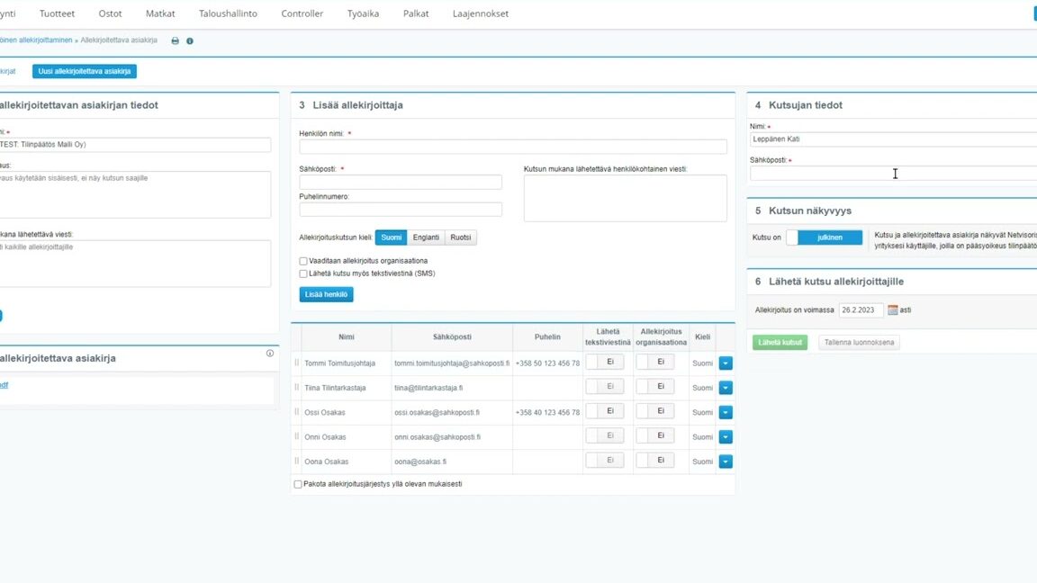Click personal message text area
This screenshot has height=583, width=1037.
(x=625, y=198)
